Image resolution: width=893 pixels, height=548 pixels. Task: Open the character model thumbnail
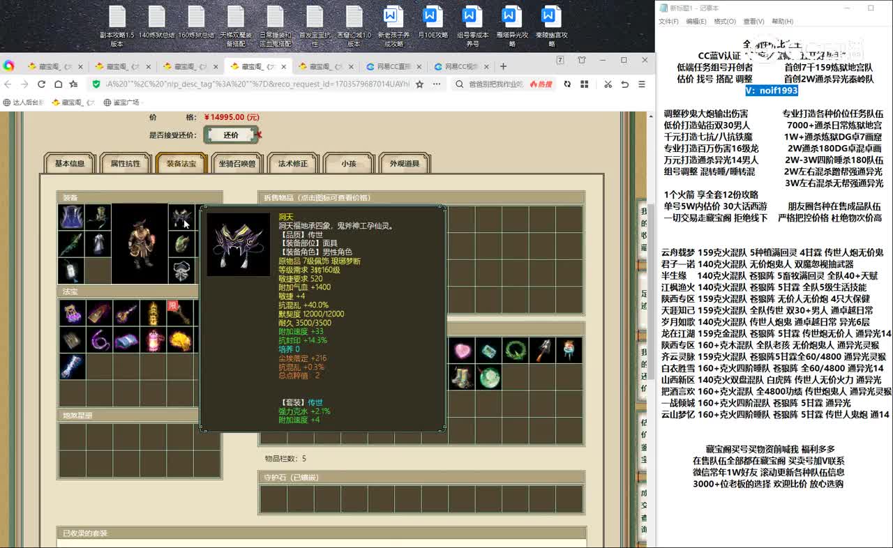[140, 244]
